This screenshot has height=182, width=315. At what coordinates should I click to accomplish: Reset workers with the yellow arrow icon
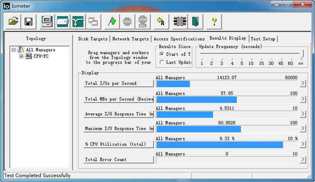pos(161,21)
